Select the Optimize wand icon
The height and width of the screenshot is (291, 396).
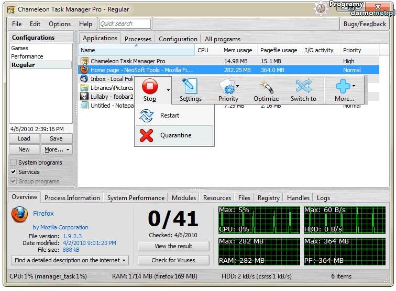point(266,86)
